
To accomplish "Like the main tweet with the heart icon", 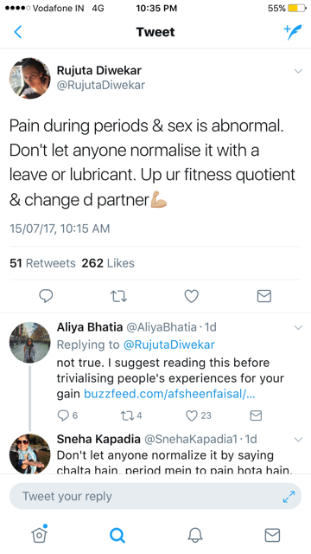I will coord(192,296).
